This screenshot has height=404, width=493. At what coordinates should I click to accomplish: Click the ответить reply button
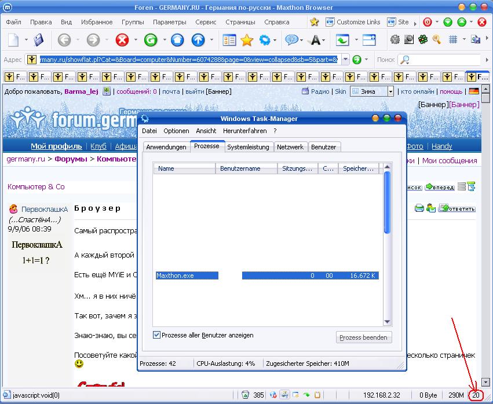point(457,208)
